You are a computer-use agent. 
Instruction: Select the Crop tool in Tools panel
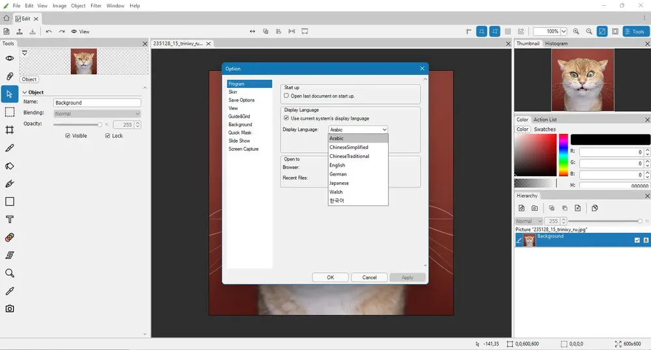(x=10, y=130)
